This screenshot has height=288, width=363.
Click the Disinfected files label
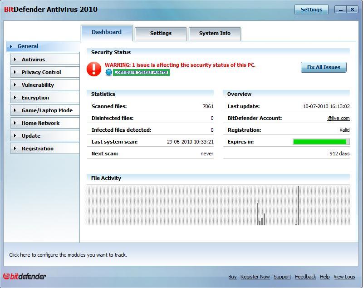(x=113, y=118)
